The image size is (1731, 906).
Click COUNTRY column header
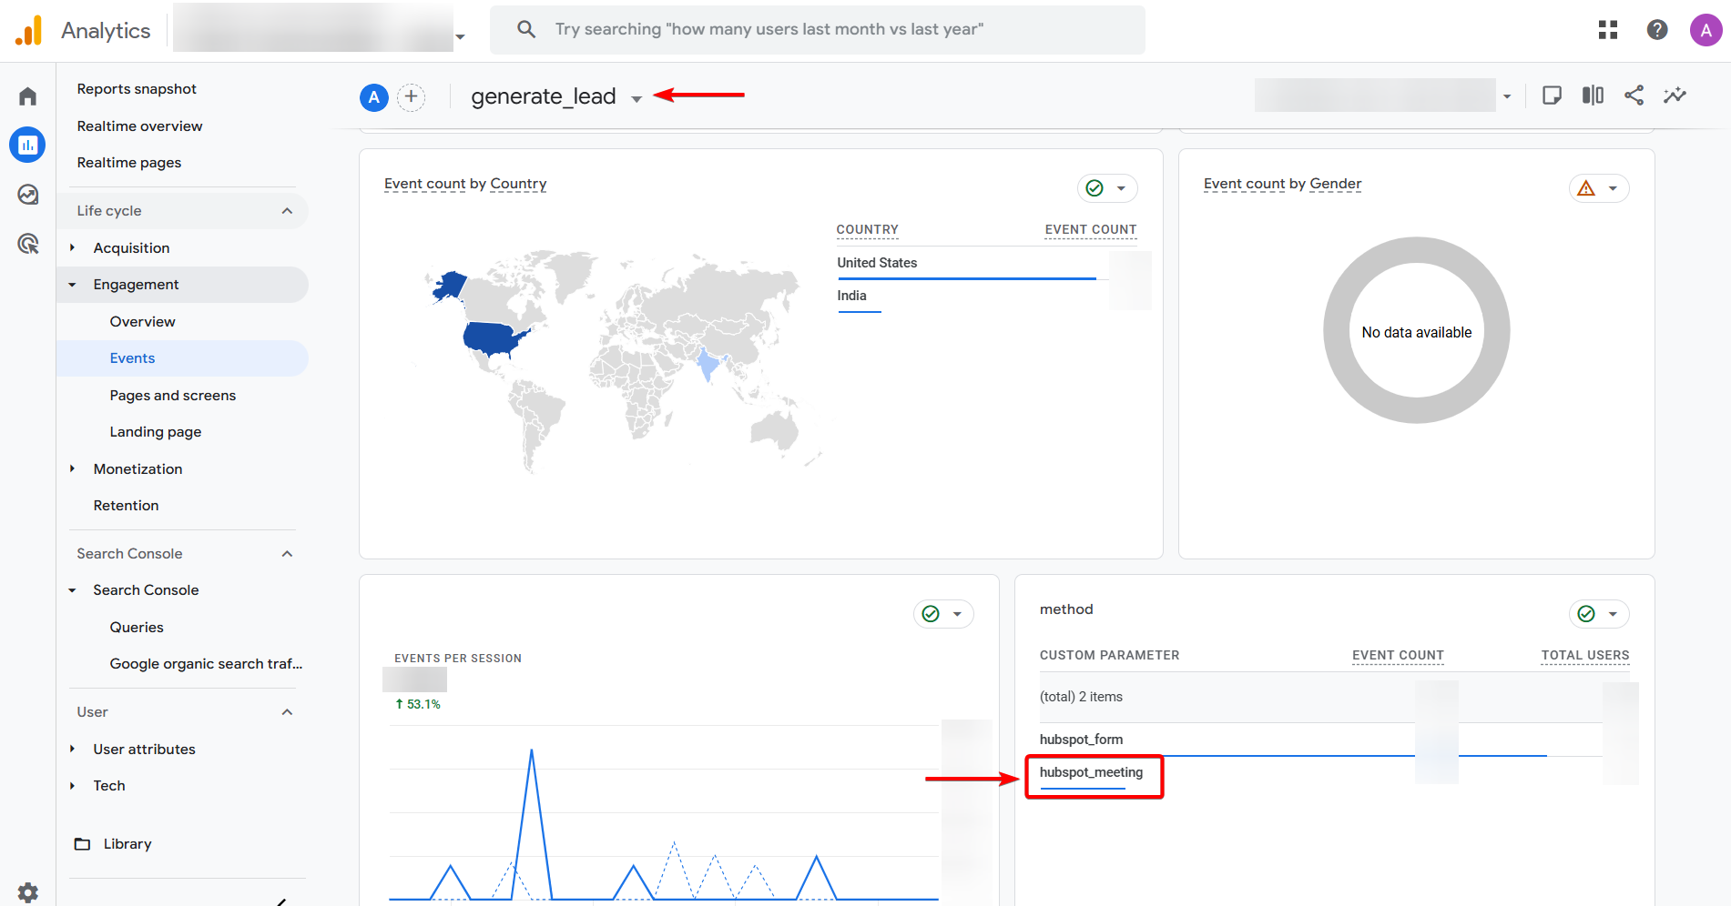pos(867,230)
